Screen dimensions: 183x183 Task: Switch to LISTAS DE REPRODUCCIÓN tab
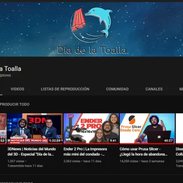[x=65, y=89]
